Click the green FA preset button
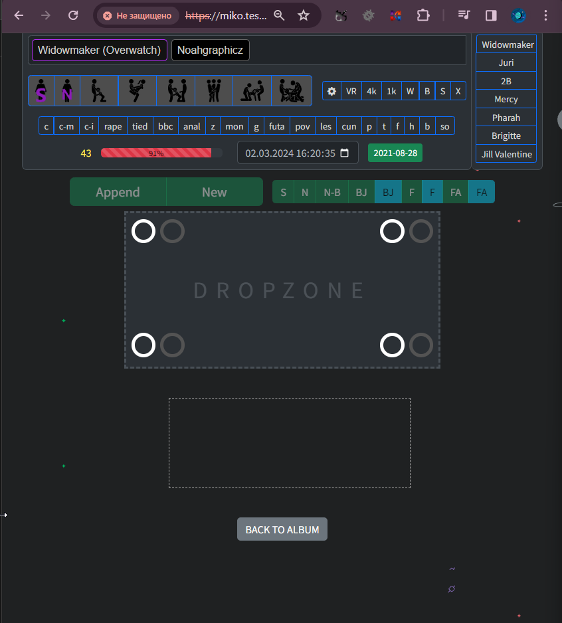 [x=456, y=193]
